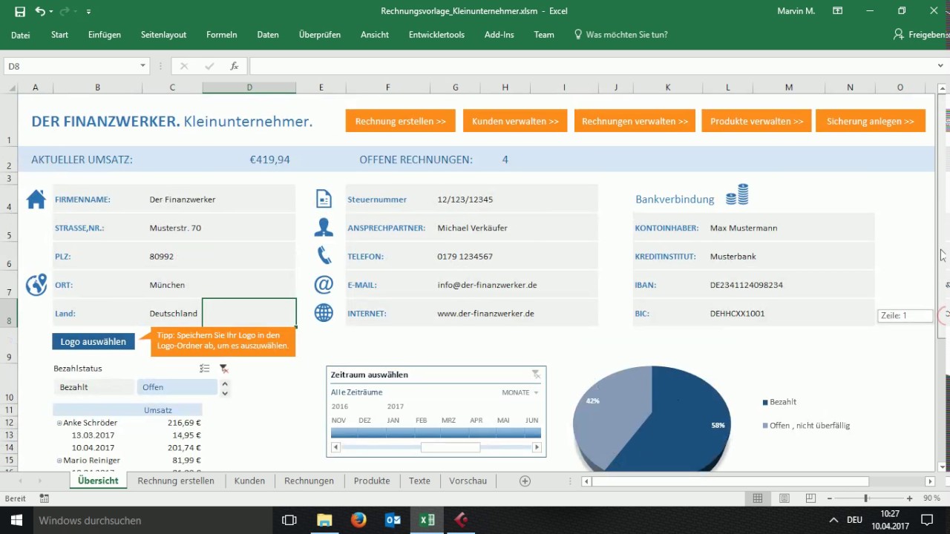Clear filter icon on Zeitraum timeline

(x=535, y=375)
